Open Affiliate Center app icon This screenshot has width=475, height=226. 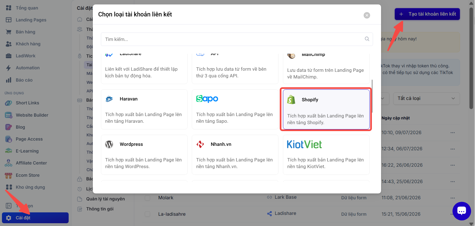9,163
